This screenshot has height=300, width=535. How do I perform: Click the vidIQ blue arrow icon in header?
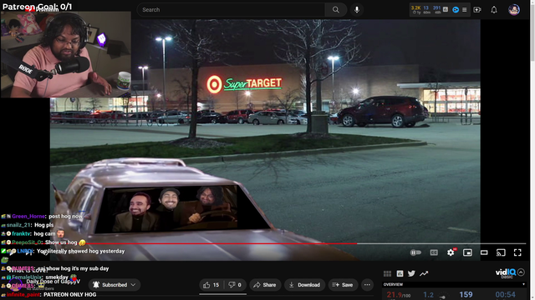[456, 10]
